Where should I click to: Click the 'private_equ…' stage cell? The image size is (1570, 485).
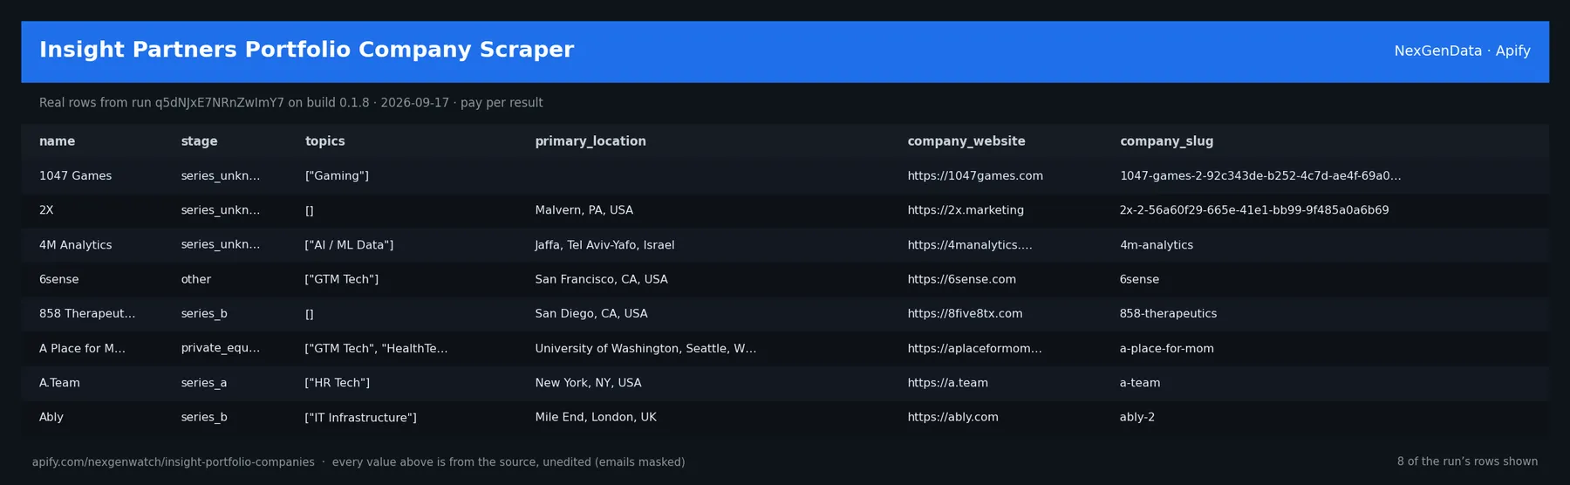[220, 348]
